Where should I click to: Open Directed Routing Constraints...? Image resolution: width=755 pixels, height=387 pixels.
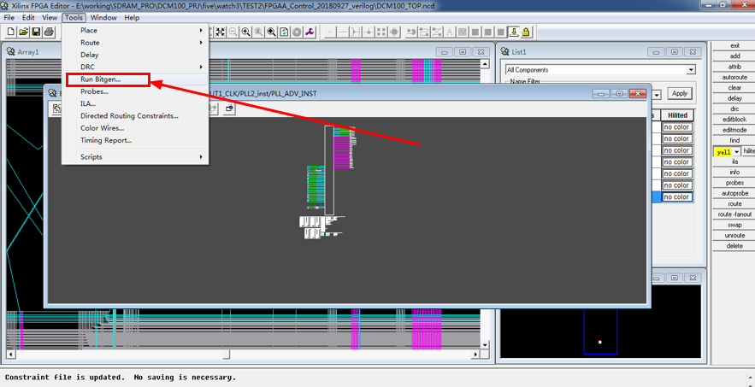[135, 116]
